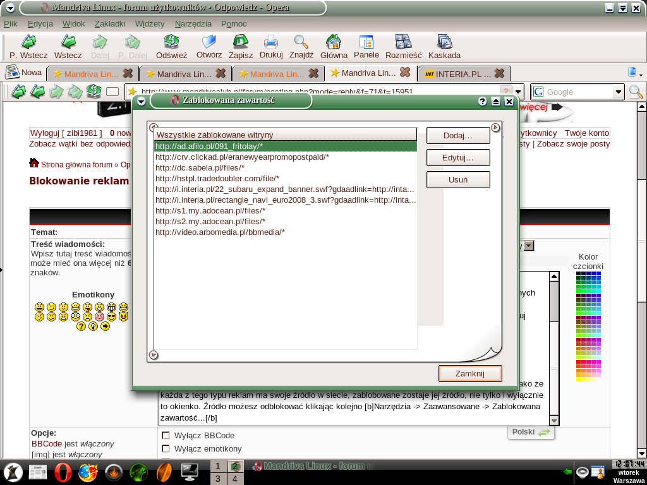Click the Mandriva Linux task in the taskbar
This screenshot has height=485, width=647.
[x=313, y=467]
